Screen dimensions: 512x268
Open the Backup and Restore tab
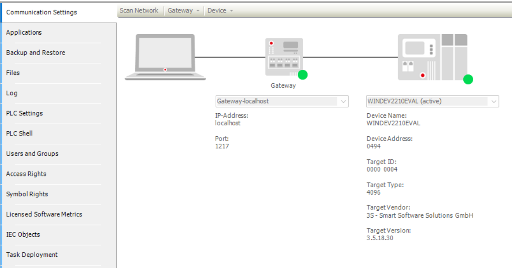click(36, 53)
